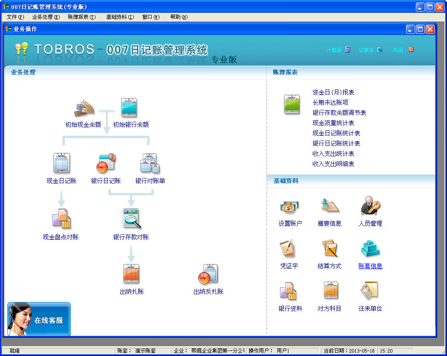The height and width of the screenshot is (356, 447).
Task: Open the 基础资料 menu
Action: (x=120, y=17)
